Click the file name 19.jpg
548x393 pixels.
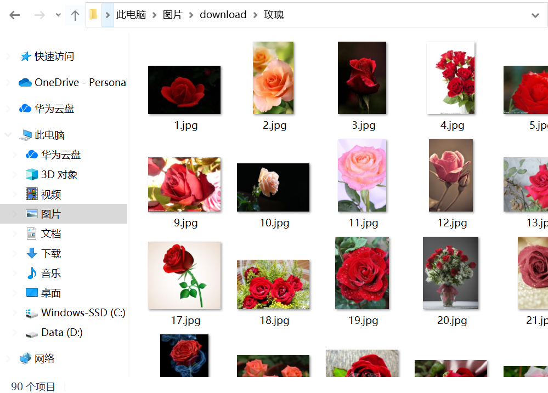pos(364,320)
